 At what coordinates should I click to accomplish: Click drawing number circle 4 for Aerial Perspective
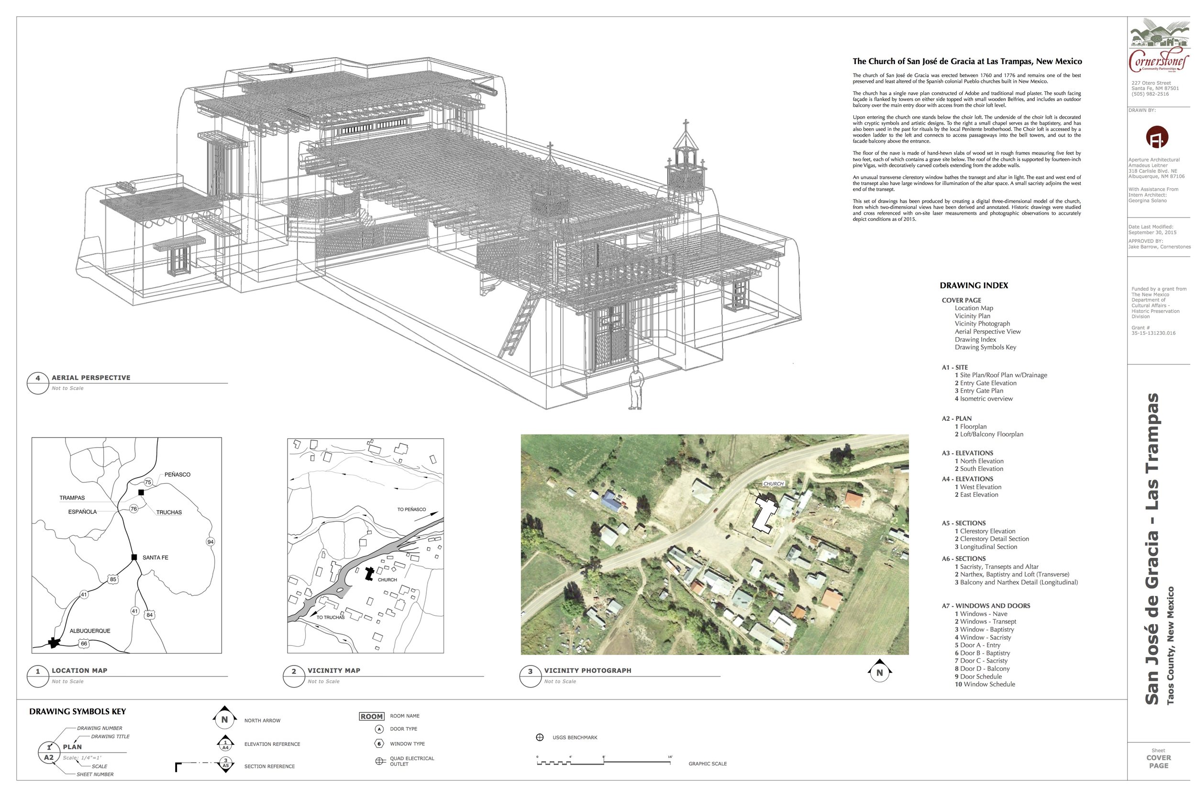pos(38,383)
